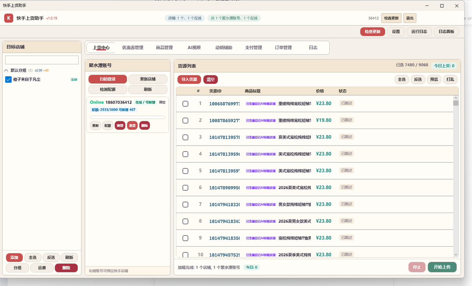Viewport: 472px width, 286px height.
Task: Shuffle sources with the 打乱 button
Action: 450,79
